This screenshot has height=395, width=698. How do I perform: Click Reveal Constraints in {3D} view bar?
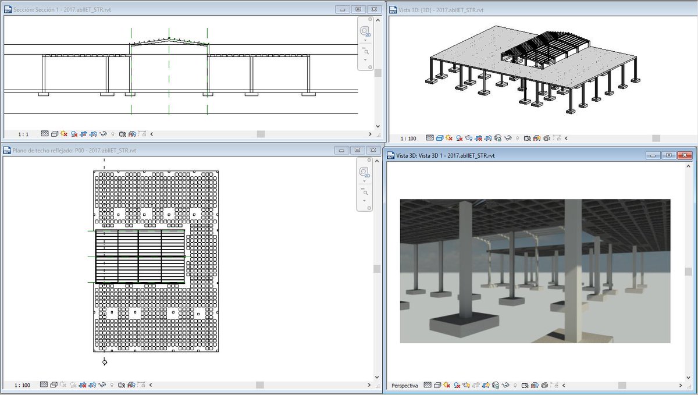(x=557, y=138)
